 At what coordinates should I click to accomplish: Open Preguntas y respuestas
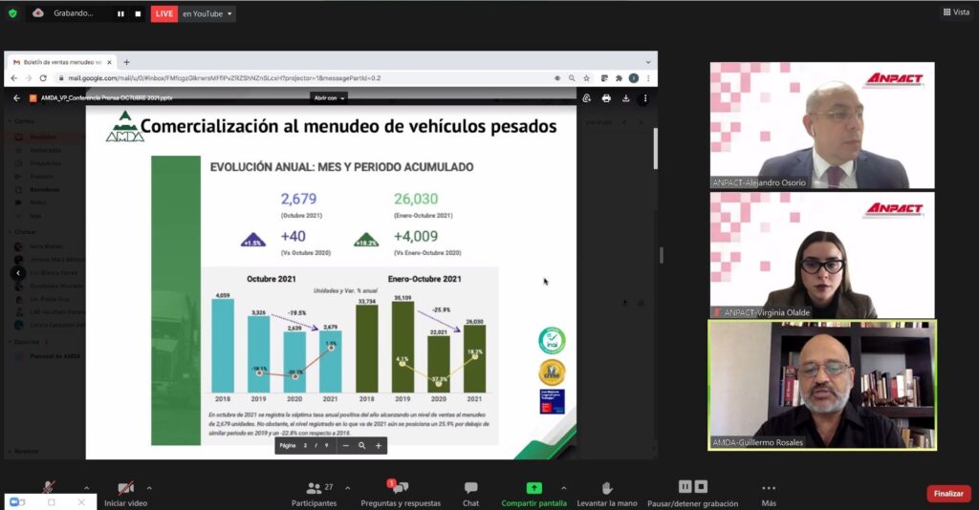(x=401, y=493)
